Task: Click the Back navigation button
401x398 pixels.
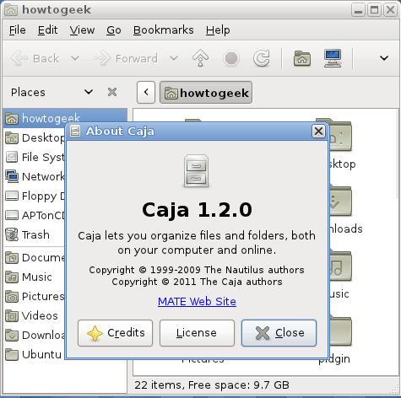Action: [x=35, y=58]
